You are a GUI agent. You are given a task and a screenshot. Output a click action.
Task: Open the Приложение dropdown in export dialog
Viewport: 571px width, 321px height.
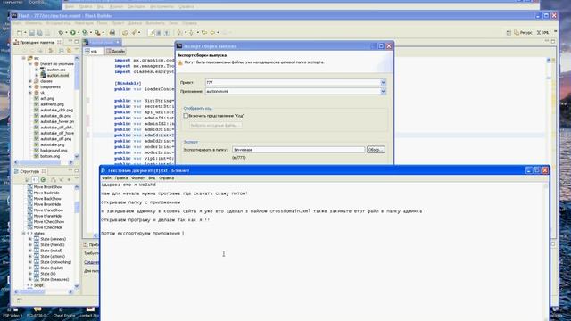point(383,91)
